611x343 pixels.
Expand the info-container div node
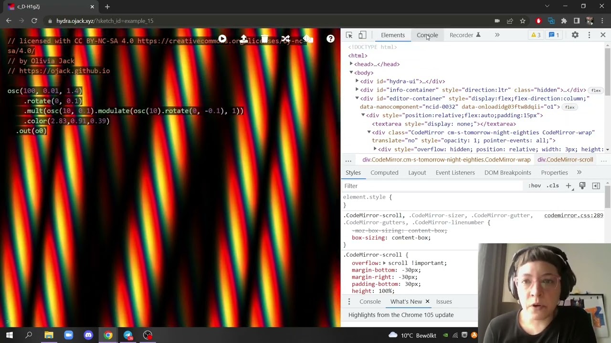(x=357, y=90)
